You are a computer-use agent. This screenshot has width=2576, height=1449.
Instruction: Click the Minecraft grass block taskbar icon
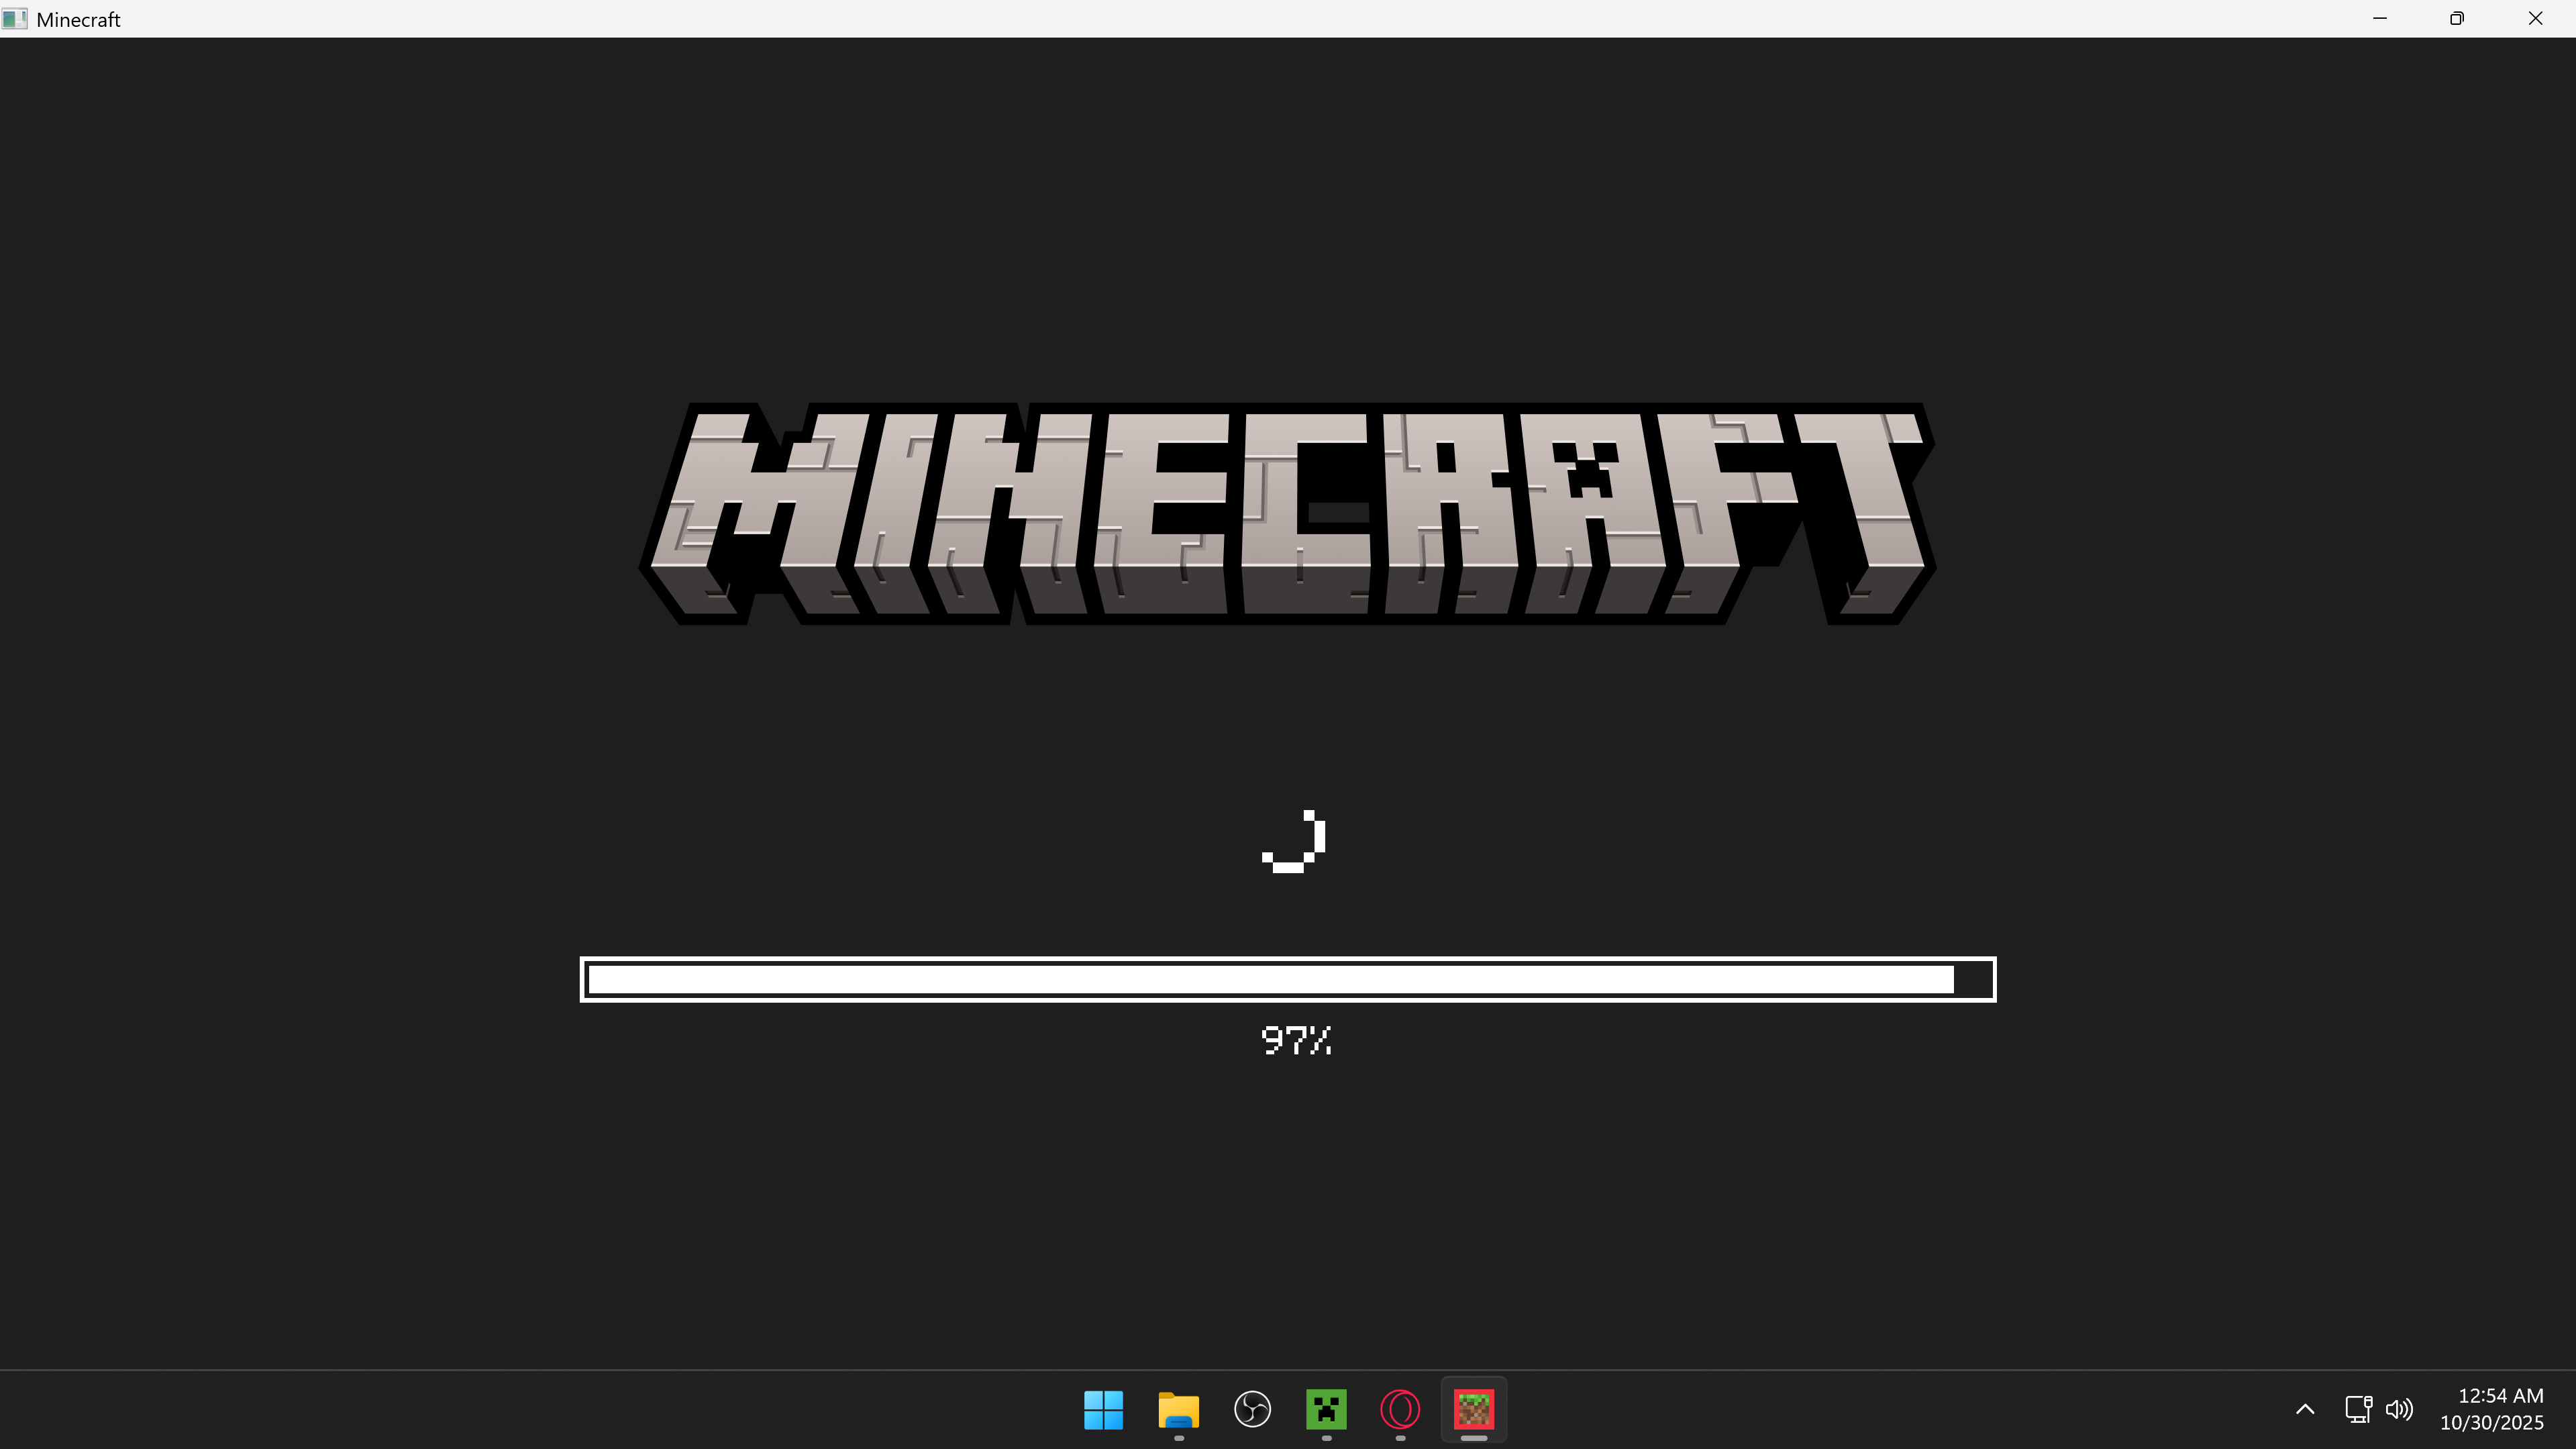click(x=1473, y=1410)
